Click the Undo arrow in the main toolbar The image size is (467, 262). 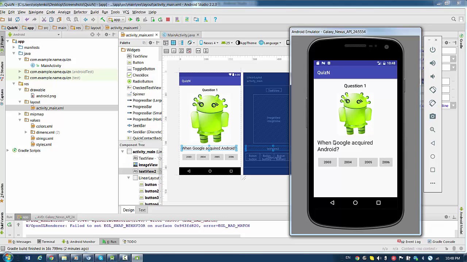27,20
